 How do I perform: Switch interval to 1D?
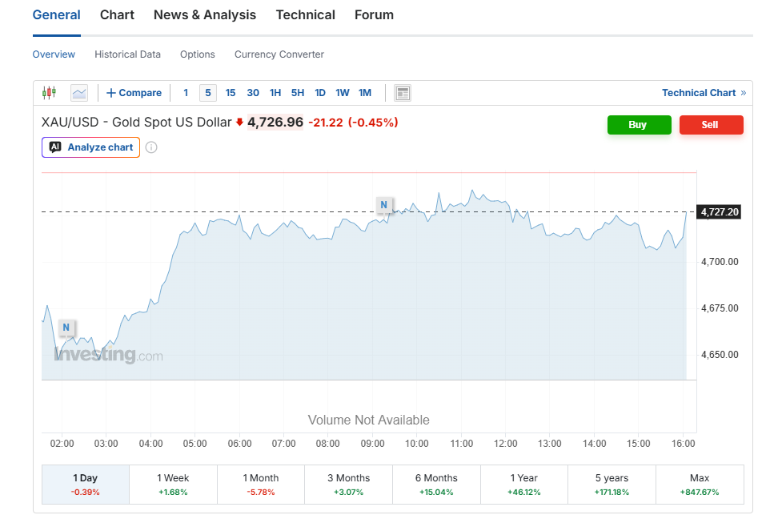[x=320, y=93]
